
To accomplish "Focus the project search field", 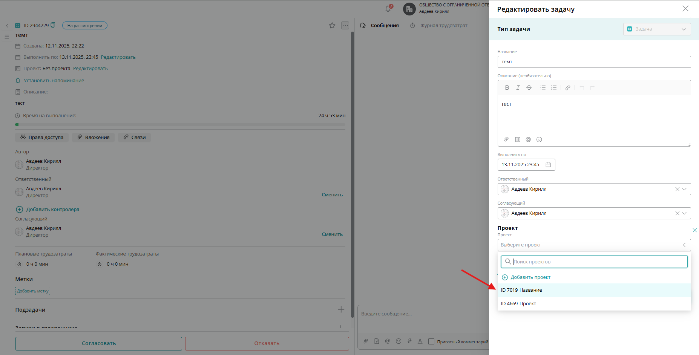I will point(594,262).
